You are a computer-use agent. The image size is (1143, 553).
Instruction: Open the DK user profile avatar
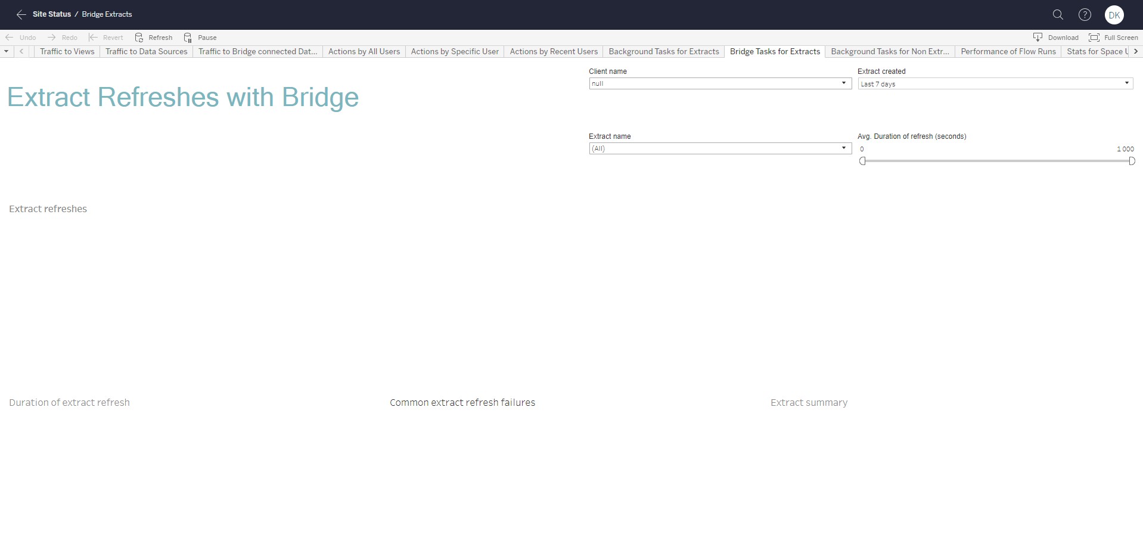click(1114, 15)
